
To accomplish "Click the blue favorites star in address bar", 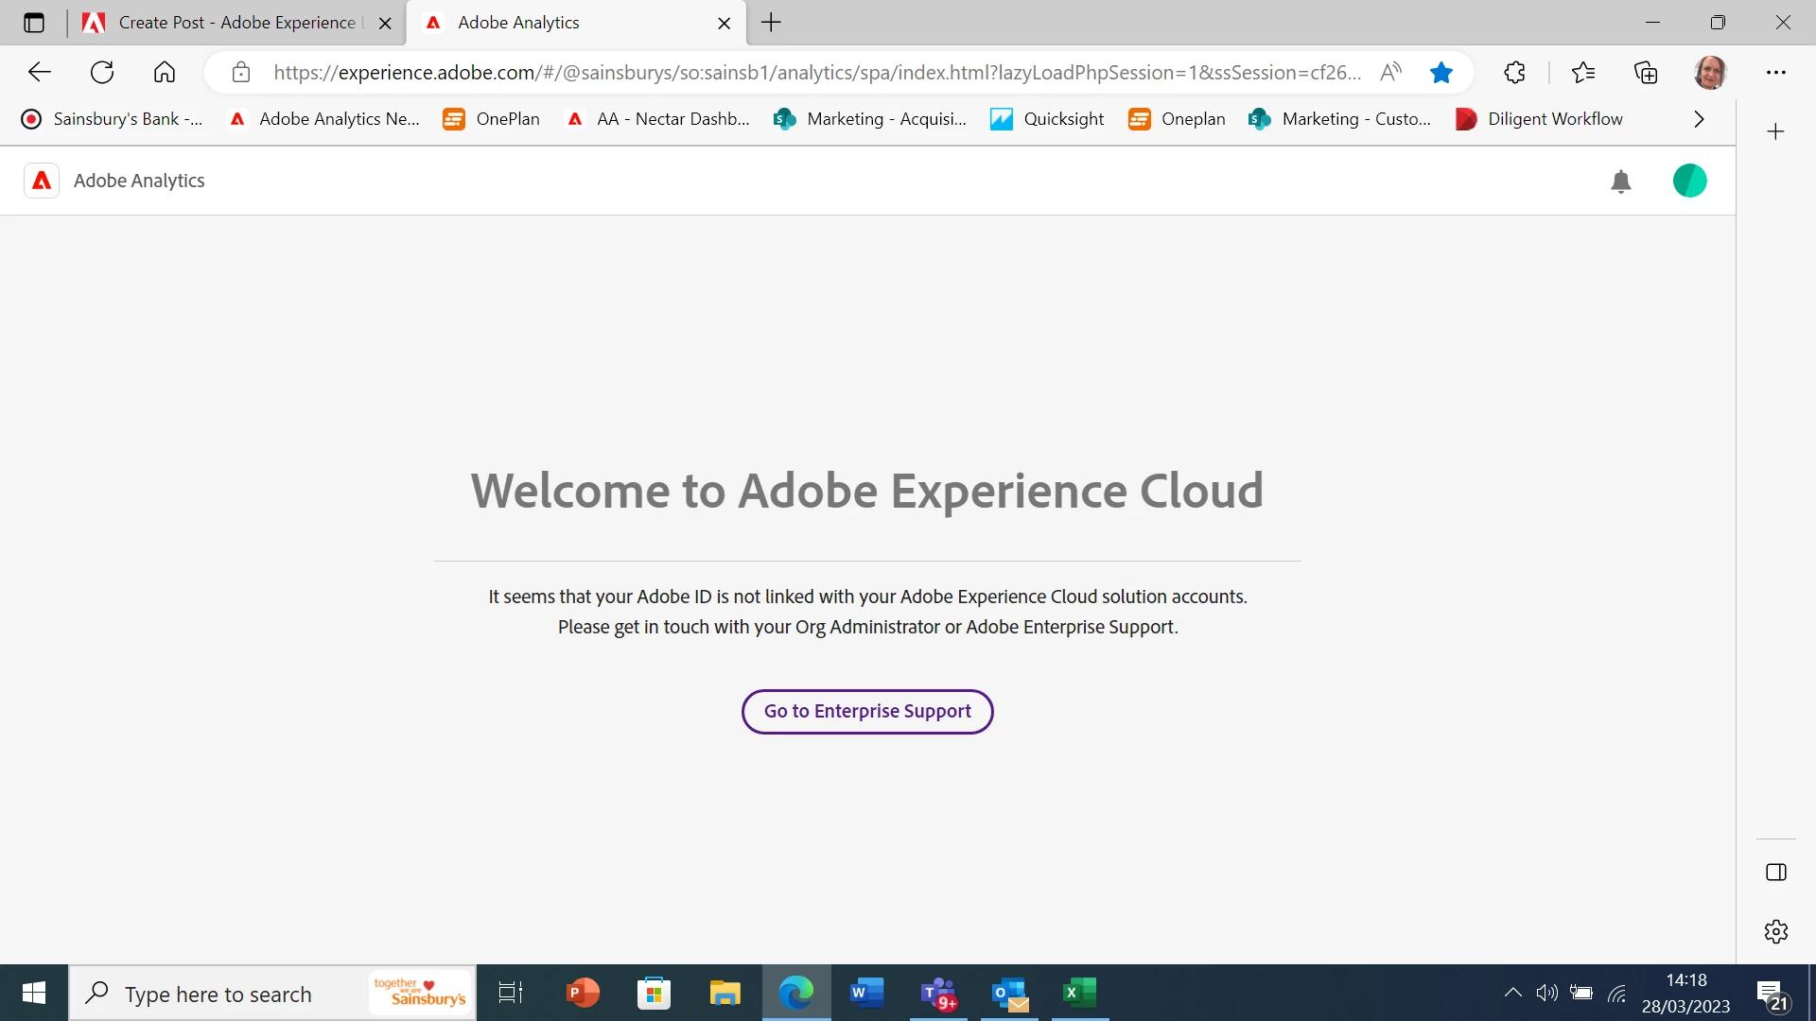I will point(1441,73).
